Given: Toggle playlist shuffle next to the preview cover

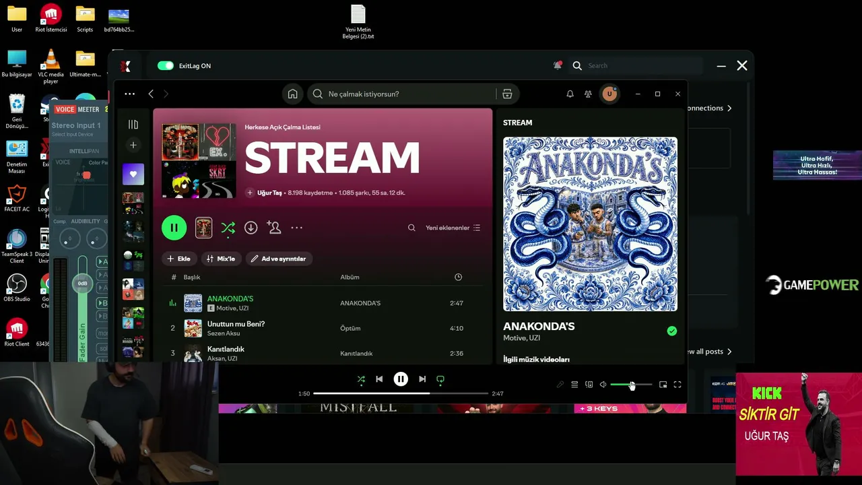Looking at the screenshot, I should tap(228, 228).
